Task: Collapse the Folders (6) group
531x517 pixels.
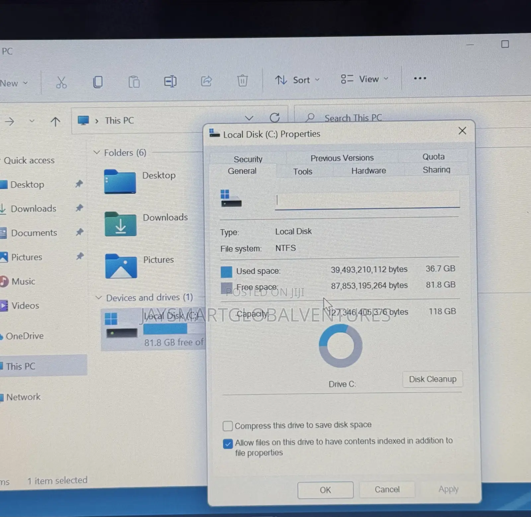Action: 97,153
